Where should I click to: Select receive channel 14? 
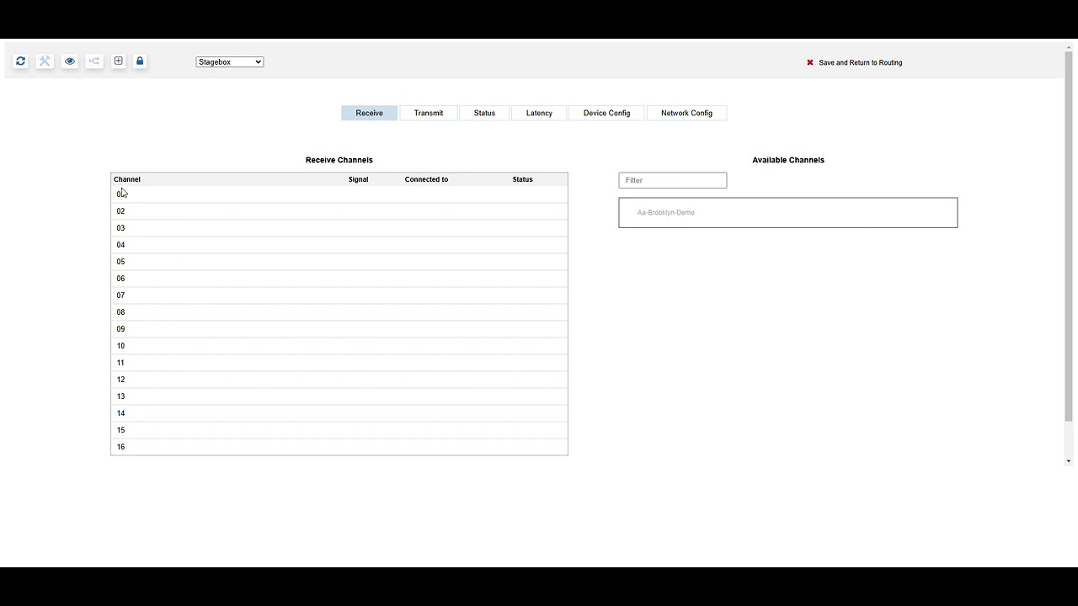click(339, 413)
